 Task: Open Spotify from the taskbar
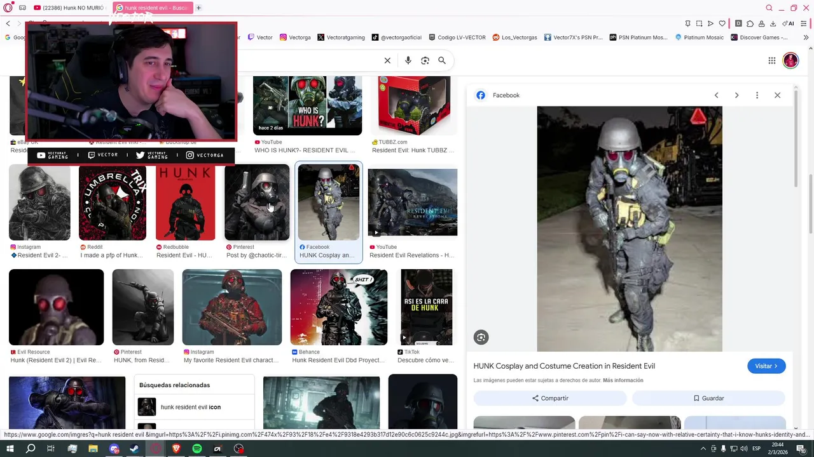tap(197, 449)
